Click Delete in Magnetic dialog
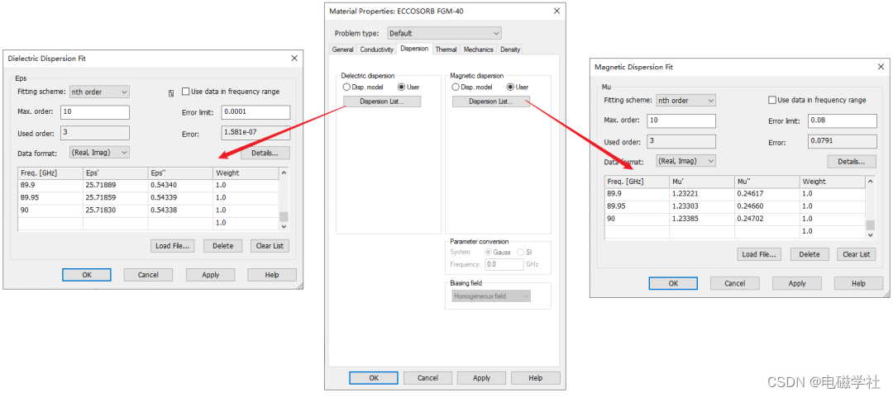 pyautogui.click(x=809, y=254)
